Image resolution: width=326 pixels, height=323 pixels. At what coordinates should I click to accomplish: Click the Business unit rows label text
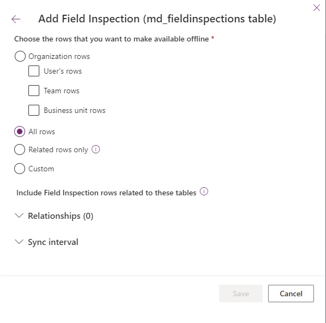pos(75,110)
